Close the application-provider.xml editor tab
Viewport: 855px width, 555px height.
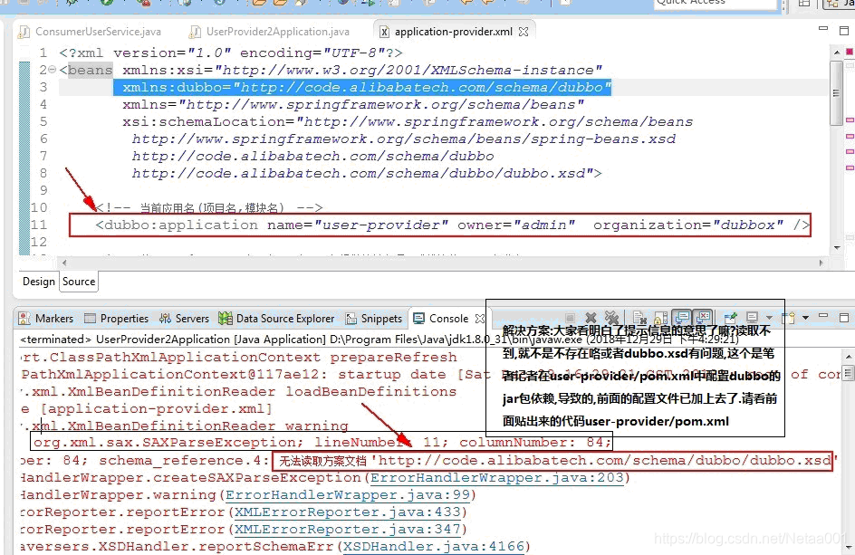tap(524, 32)
